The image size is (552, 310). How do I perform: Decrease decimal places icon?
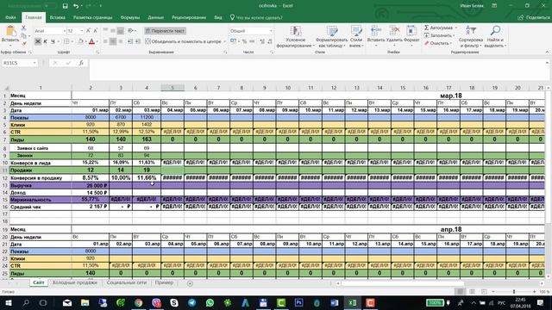click(x=270, y=41)
